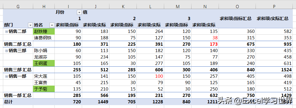Click the month 2 header cell
This screenshot has width=296, height=108.
coord(134,19)
